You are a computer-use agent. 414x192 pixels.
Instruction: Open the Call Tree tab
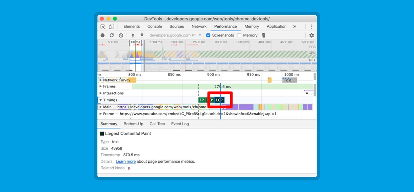[x=157, y=124]
